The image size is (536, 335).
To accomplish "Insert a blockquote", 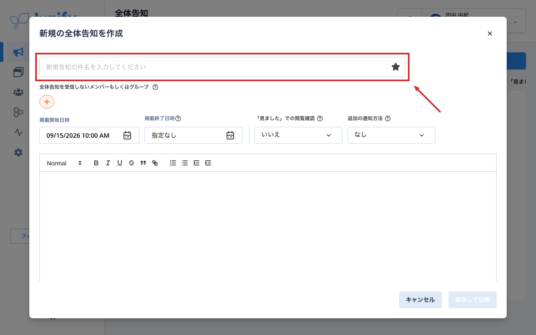I will [143, 163].
